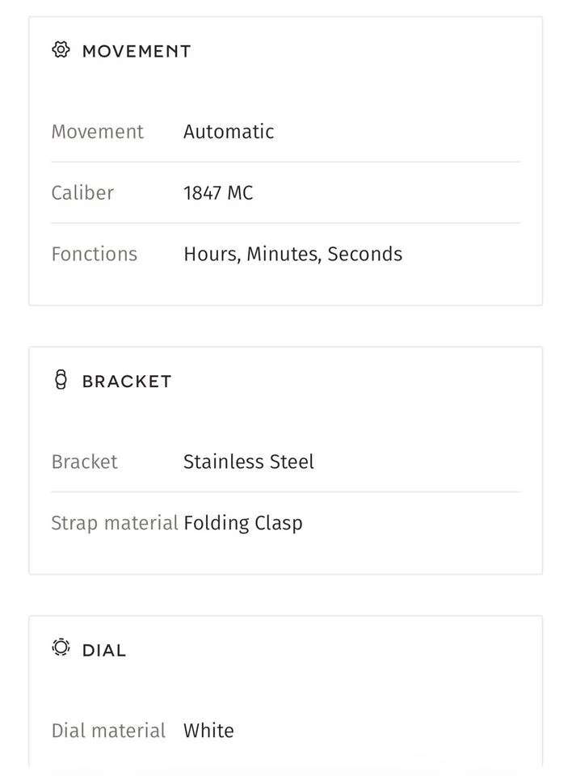The image size is (572, 776).
Task: Click the Dial material label
Action: pyautogui.click(x=108, y=731)
